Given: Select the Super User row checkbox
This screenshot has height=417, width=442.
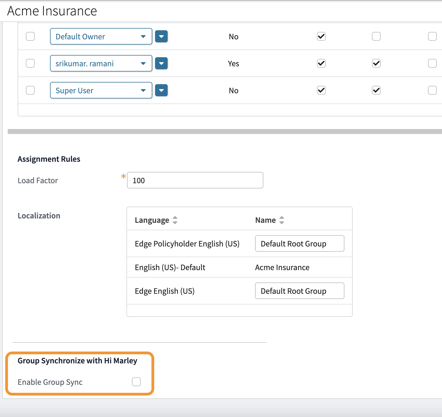Looking at the screenshot, I should coord(30,90).
